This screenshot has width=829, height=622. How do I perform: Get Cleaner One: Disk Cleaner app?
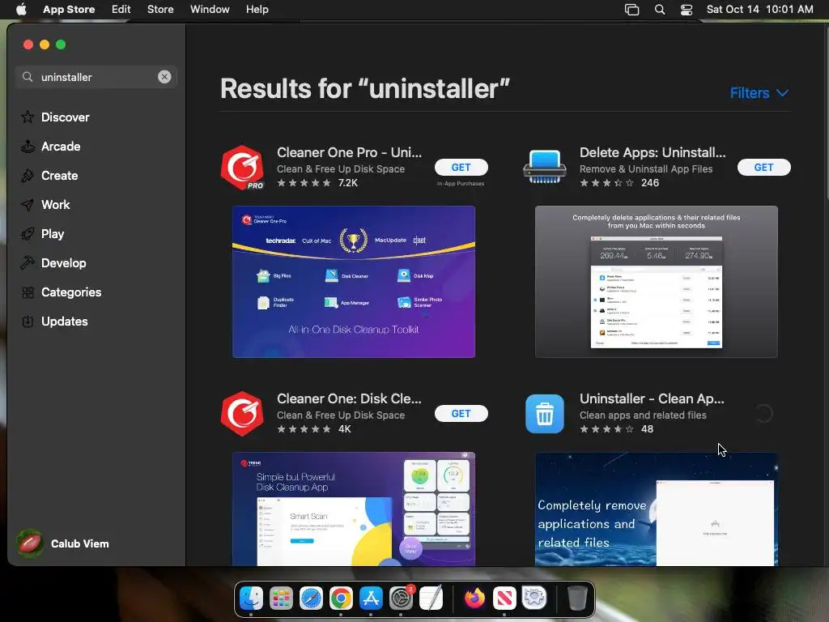click(461, 414)
